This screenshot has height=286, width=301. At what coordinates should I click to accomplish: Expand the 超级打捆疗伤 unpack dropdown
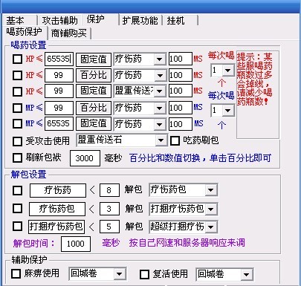tap(211, 227)
